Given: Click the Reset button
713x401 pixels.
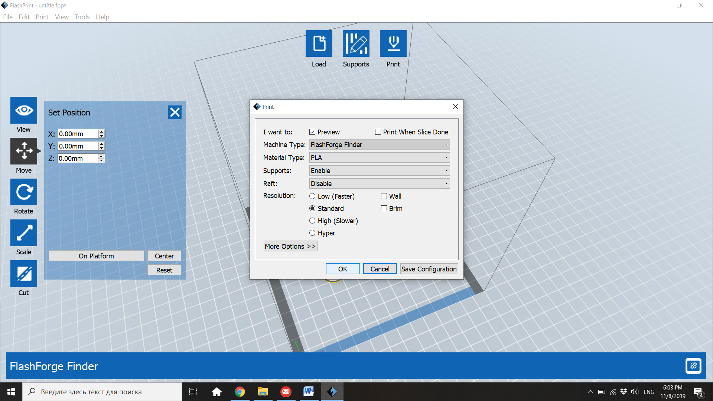Looking at the screenshot, I should click(164, 270).
